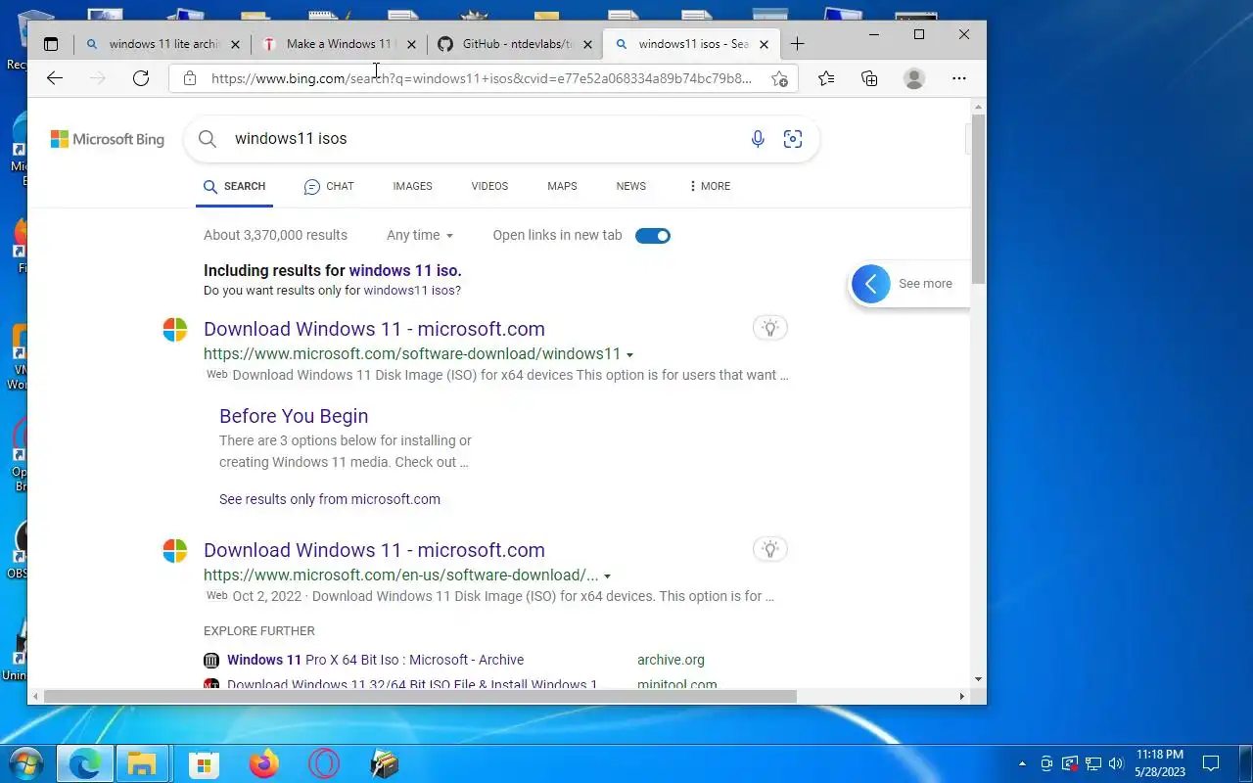Screen dimensions: 1253x783
Task: Click About 3,370,000 results text
Action: tap(275, 235)
